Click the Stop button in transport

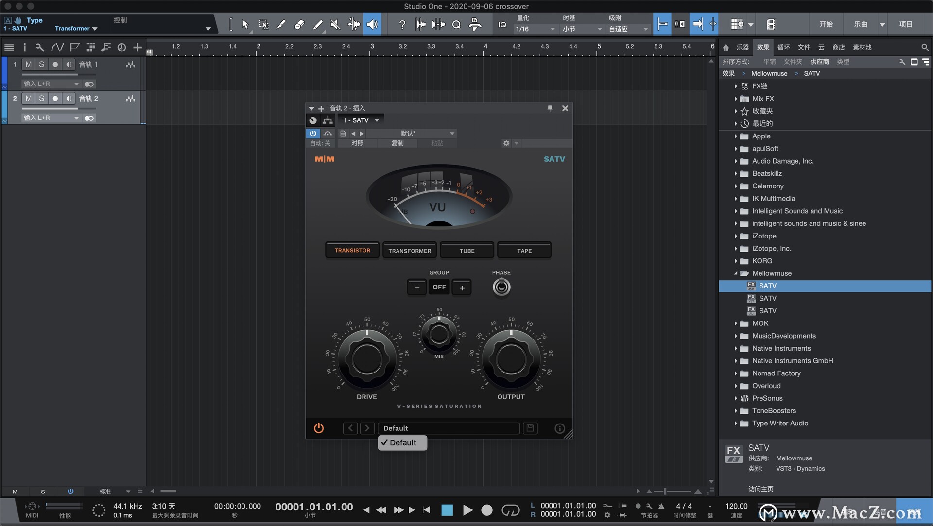[447, 510]
